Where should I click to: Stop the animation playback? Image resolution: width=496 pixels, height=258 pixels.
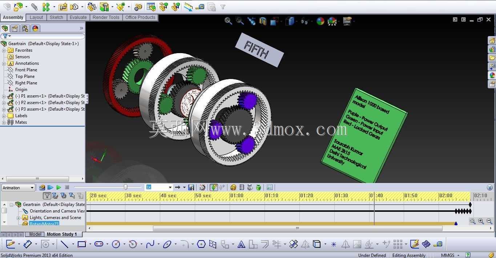click(67, 187)
